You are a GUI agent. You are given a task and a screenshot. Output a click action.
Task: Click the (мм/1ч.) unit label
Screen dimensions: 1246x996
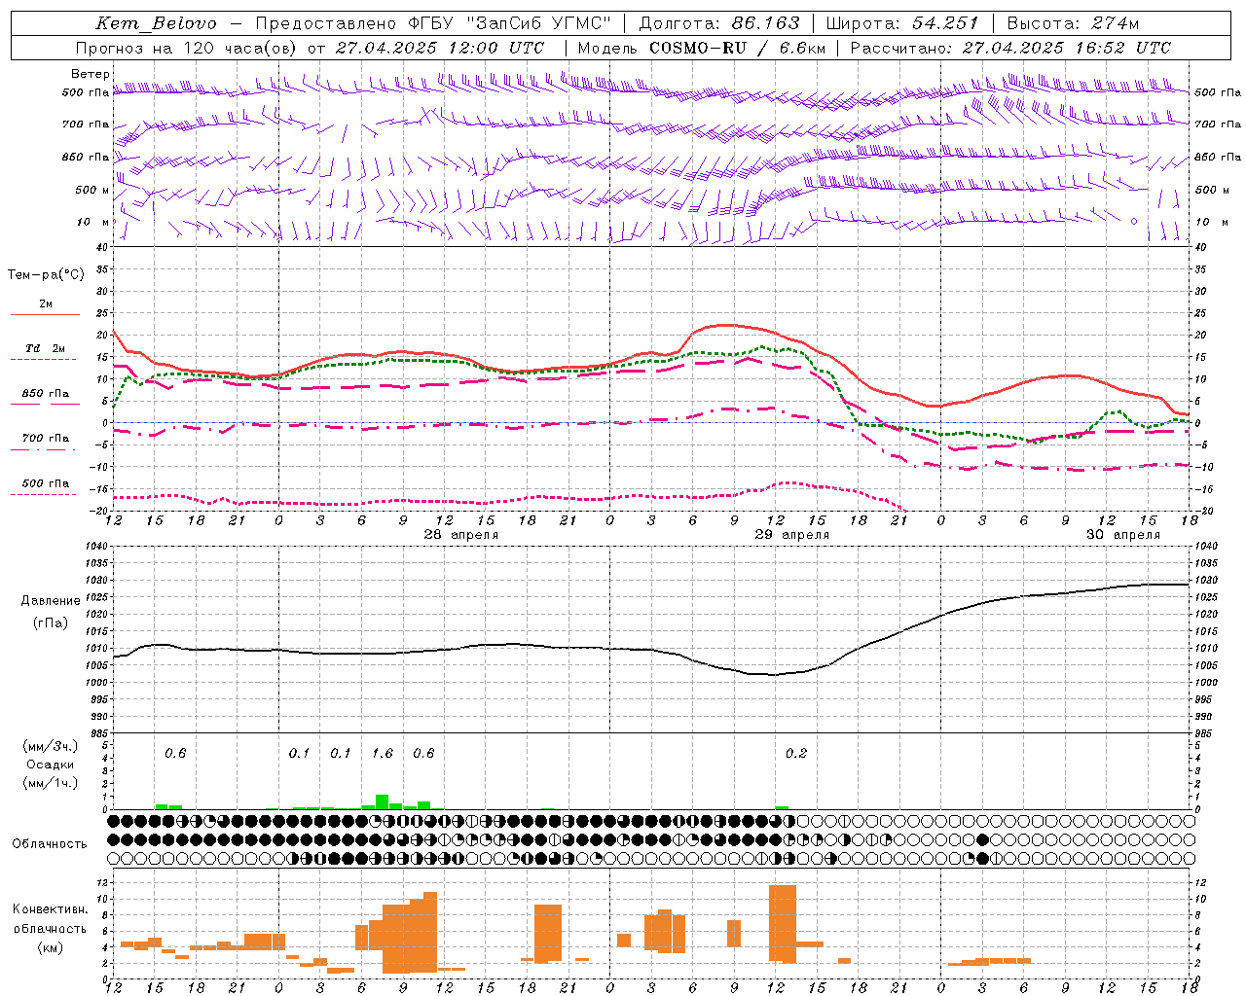click(51, 783)
